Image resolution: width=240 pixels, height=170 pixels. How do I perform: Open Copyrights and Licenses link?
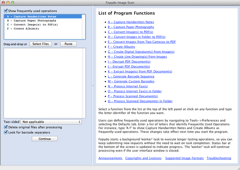(x=143, y=158)
